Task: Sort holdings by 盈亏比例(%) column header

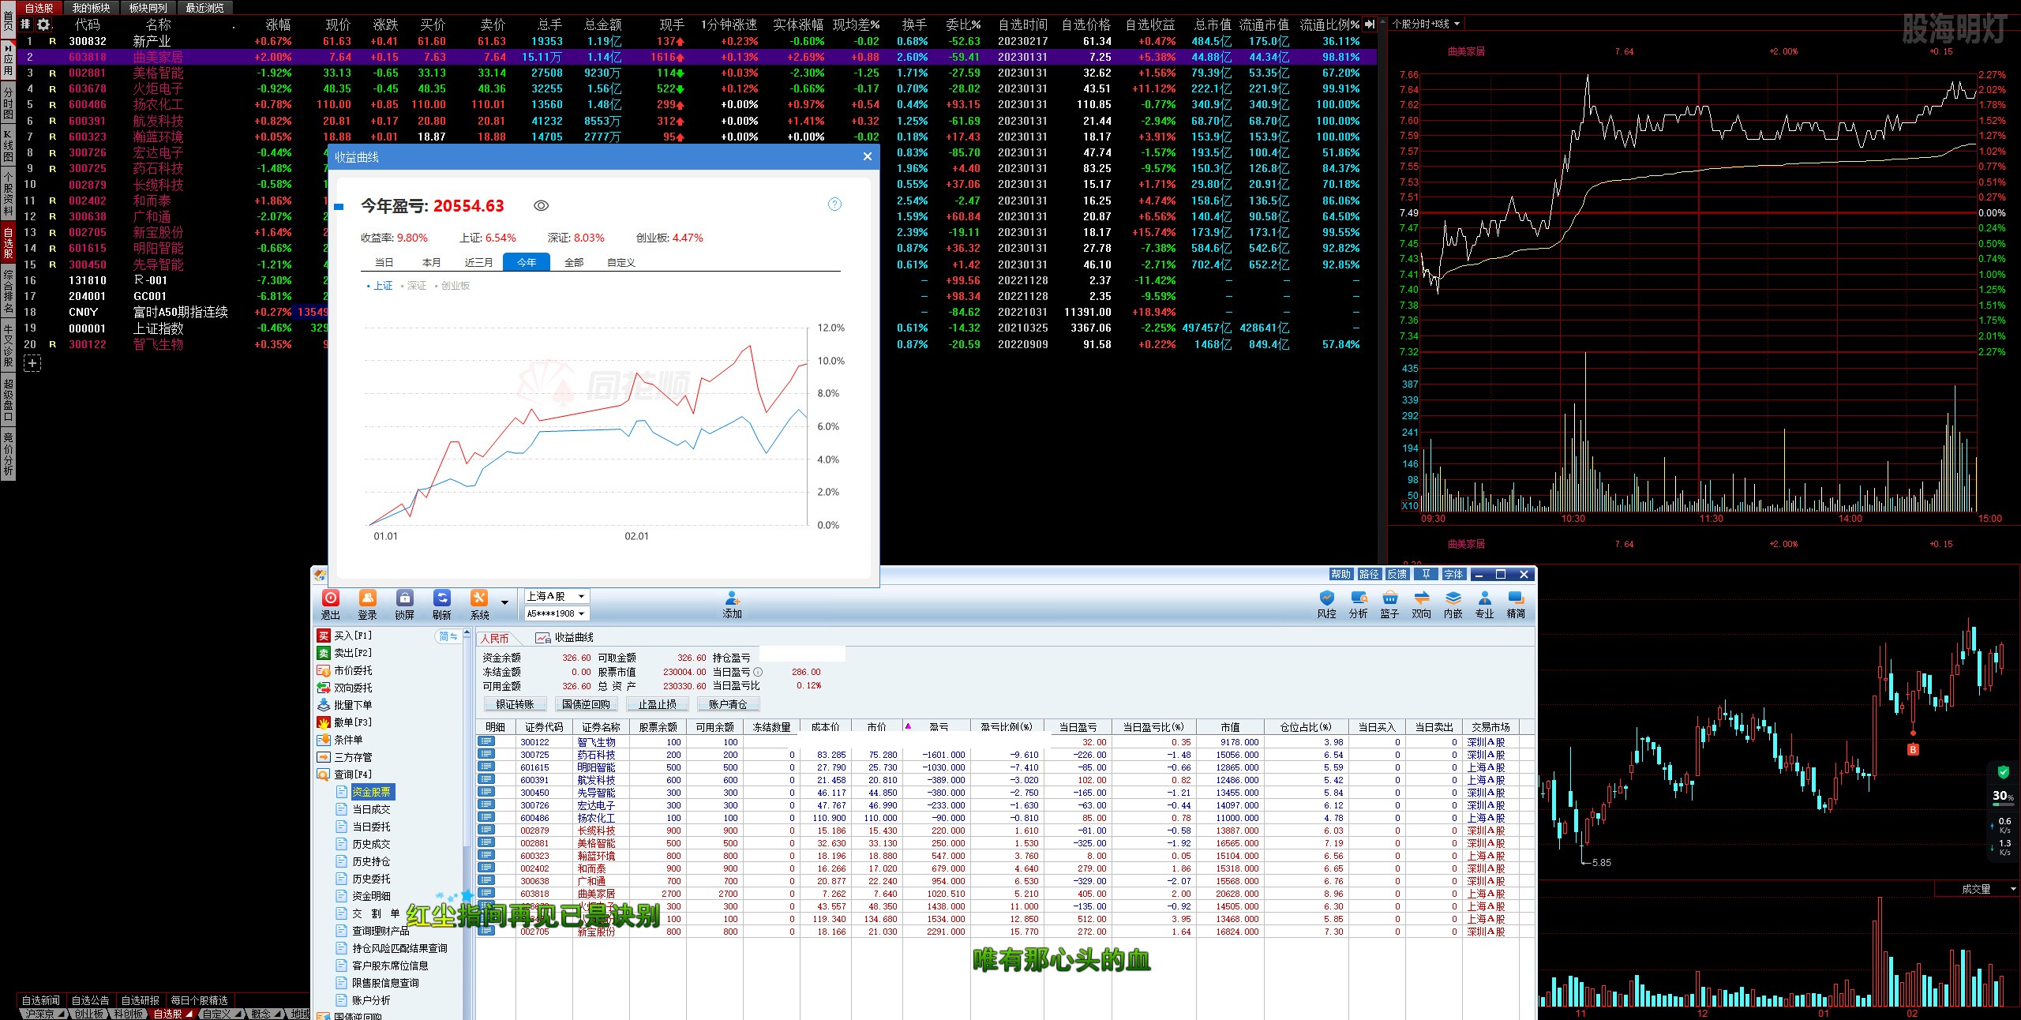Action: pyautogui.click(x=1007, y=727)
